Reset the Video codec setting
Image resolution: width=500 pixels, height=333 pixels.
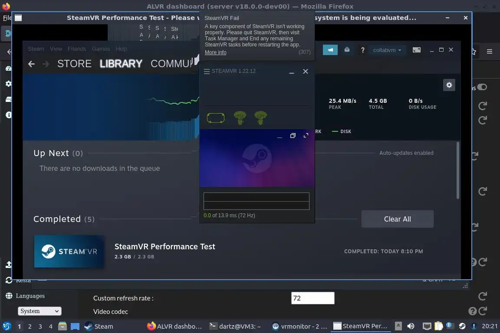[483, 311]
